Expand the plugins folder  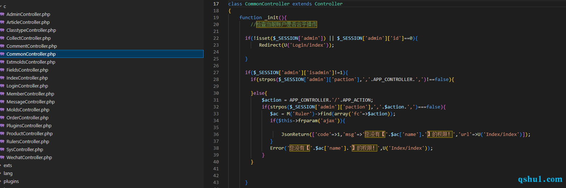pos(11,181)
